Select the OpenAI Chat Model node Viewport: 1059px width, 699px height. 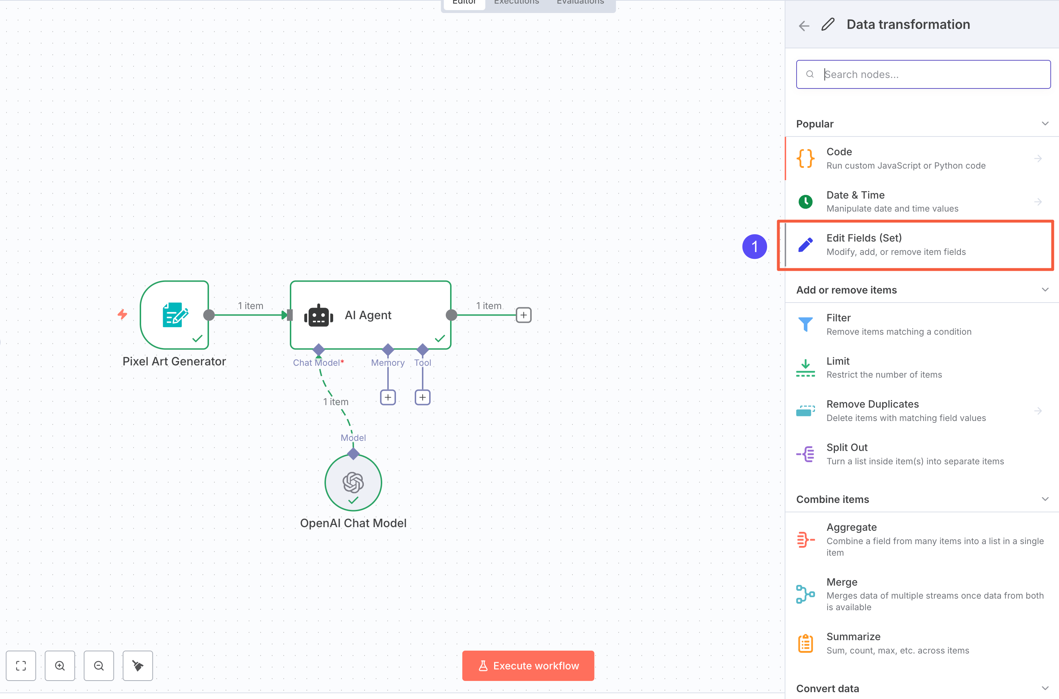353,482
